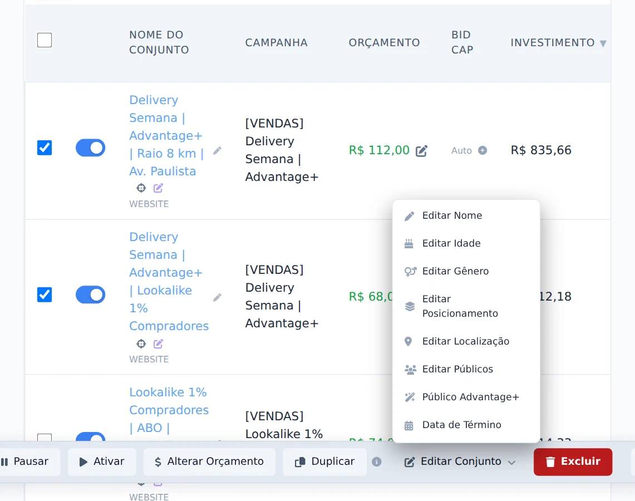The image size is (635, 501).
Task: Choose Editar Posicionamento from menu
Action: coord(466,306)
